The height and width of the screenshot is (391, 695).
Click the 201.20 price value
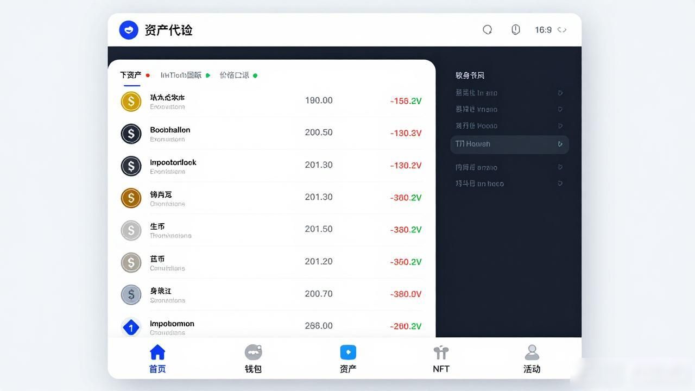[x=319, y=262]
